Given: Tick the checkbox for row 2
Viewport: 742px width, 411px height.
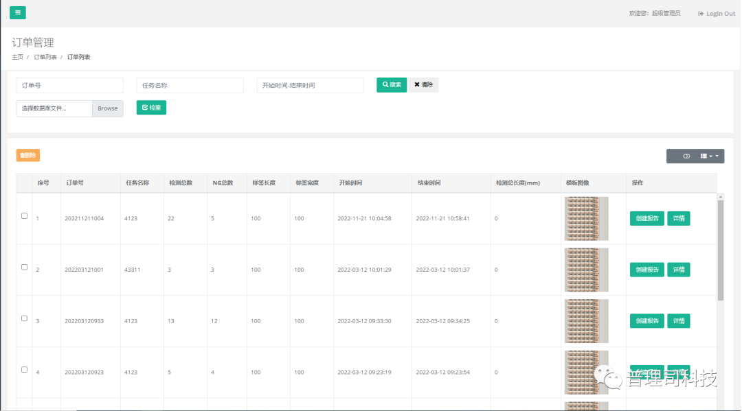Looking at the screenshot, I should click(x=25, y=267).
